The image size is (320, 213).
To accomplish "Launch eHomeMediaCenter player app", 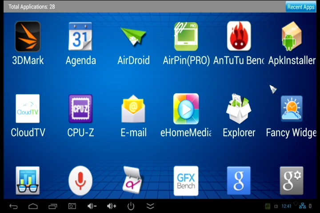I will (x=186, y=109).
